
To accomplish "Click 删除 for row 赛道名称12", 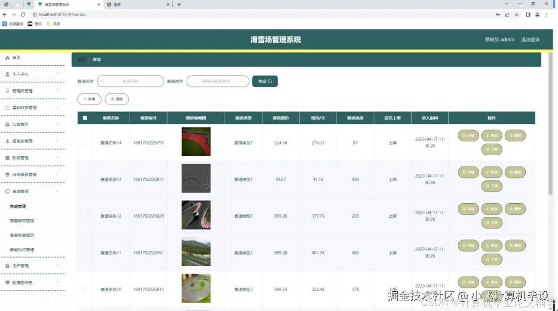I will click(515, 209).
